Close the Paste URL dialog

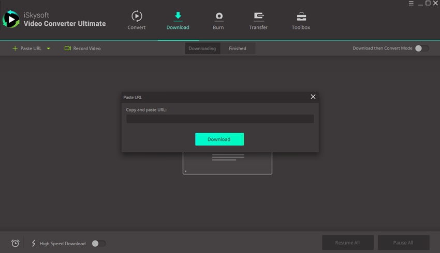(x=313, y=97)
